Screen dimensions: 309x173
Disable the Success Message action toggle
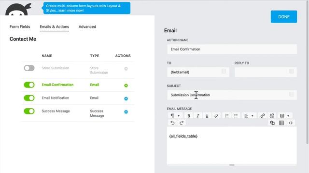click(x=29, y=111)
